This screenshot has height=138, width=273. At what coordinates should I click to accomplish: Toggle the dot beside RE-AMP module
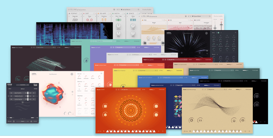coord(98,13)
